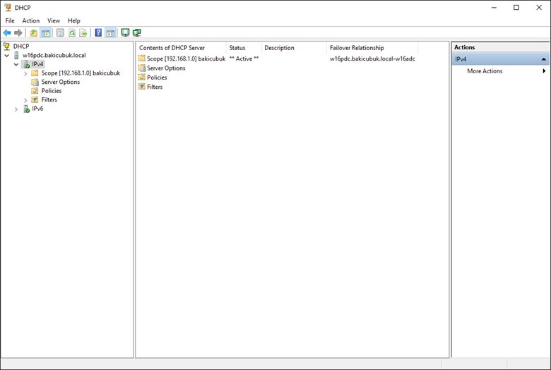Image resolution: width=551 pixels, height=370 pixels.
Task: Click the Refresh toolbar icon
Action: (71, 33)
